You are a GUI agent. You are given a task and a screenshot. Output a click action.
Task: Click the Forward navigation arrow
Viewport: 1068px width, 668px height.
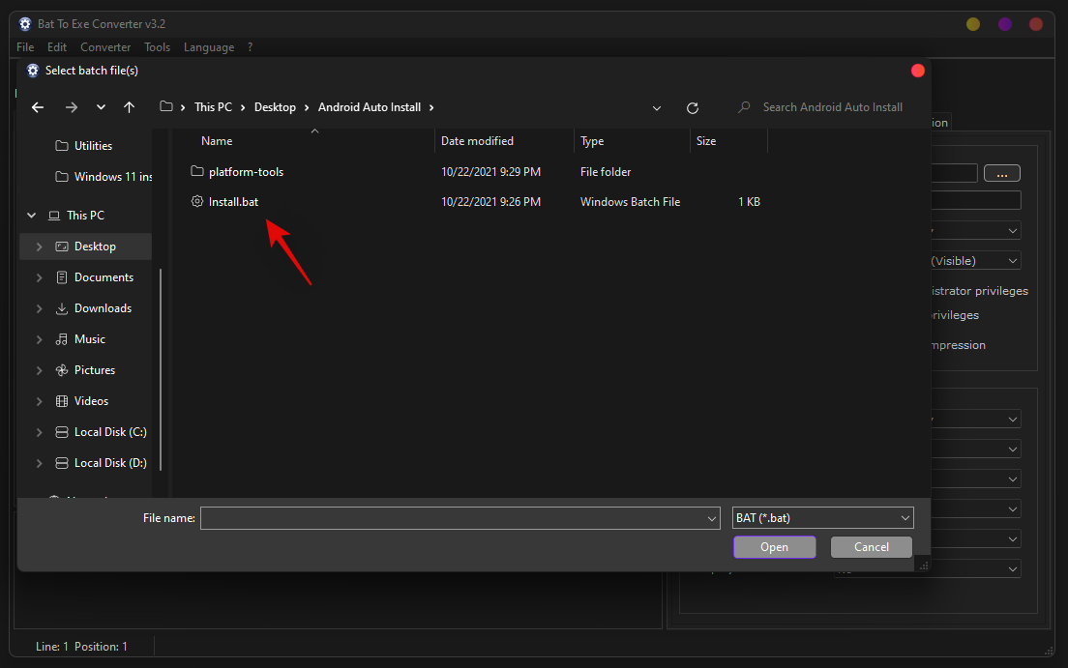coord(71,107)
